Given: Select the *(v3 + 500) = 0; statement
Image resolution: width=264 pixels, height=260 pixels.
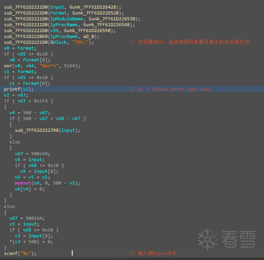Looking at the screenshot, I should [31, 242].
